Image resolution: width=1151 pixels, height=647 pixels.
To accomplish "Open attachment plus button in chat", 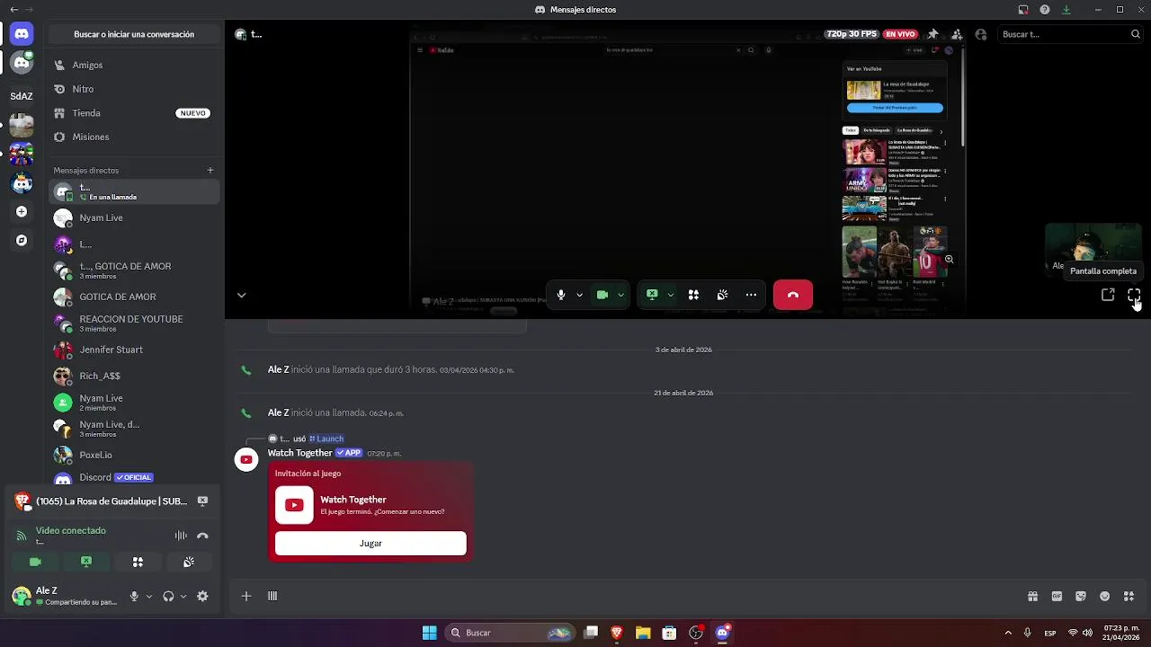I will [x=245, y=596].
